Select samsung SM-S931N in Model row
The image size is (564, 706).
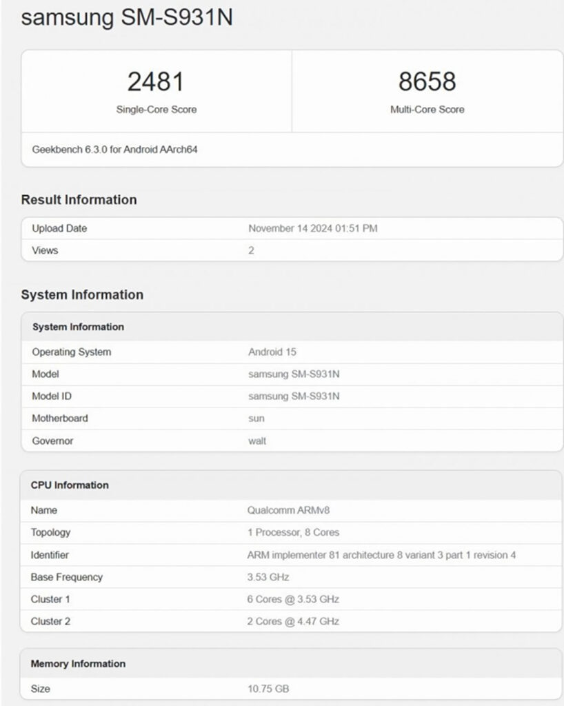coord(294,374)
